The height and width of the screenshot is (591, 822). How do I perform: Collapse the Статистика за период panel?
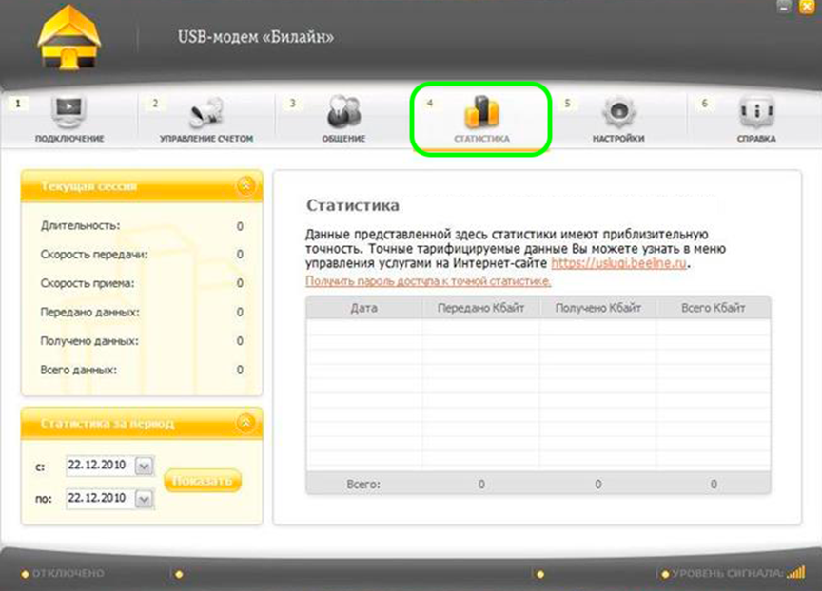tap(245, 423)
